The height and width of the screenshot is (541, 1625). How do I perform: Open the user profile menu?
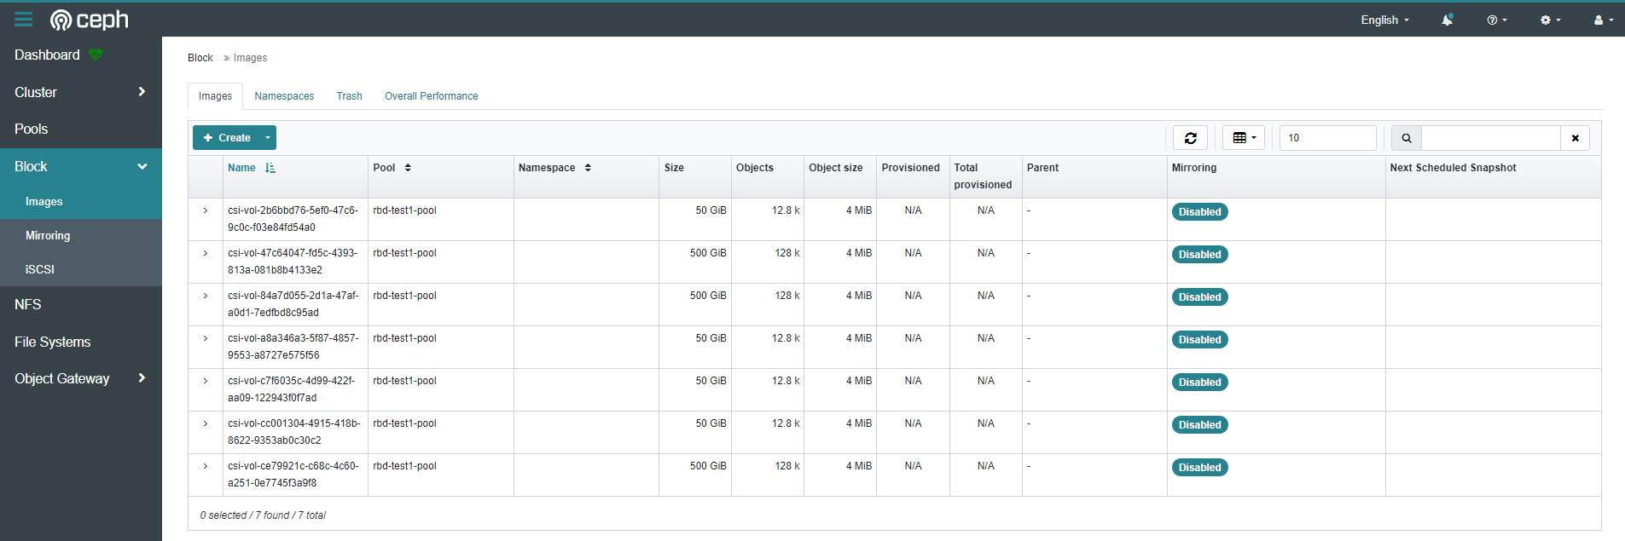coord(1604,20)
